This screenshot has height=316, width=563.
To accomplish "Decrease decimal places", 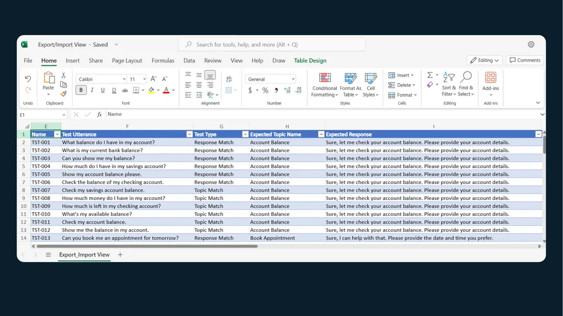I will (299, 91).
